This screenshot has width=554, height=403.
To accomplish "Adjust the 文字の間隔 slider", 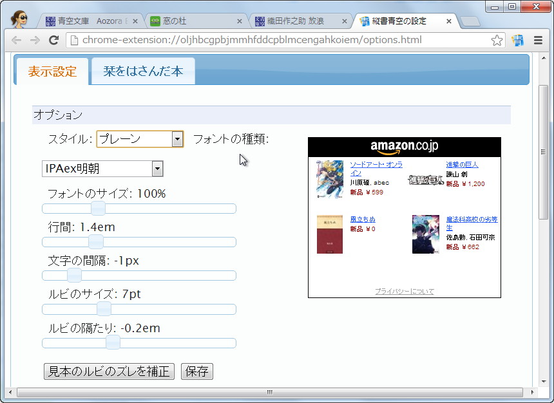I will pyautogui.click(x=74, y=276).
